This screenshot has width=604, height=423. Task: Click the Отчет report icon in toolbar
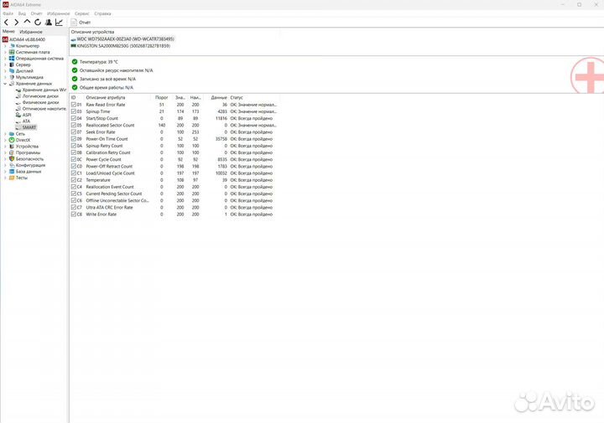(75, 22)
